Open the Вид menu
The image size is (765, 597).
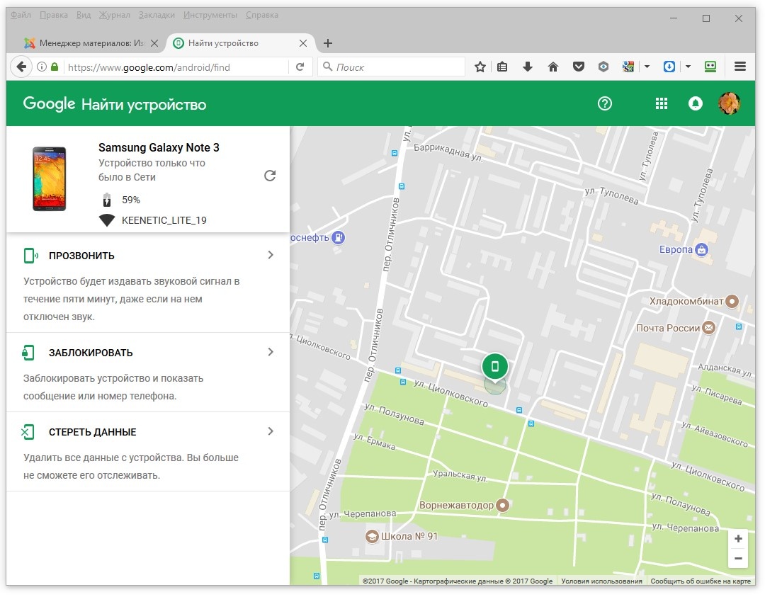click(x=84, y=15)
